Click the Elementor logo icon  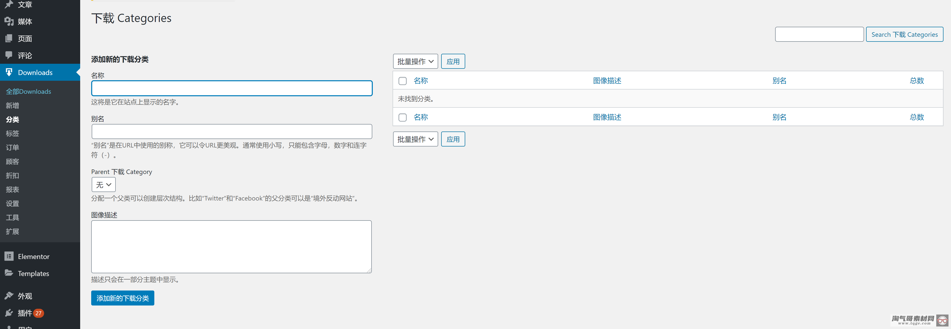[x=9, y=256]
